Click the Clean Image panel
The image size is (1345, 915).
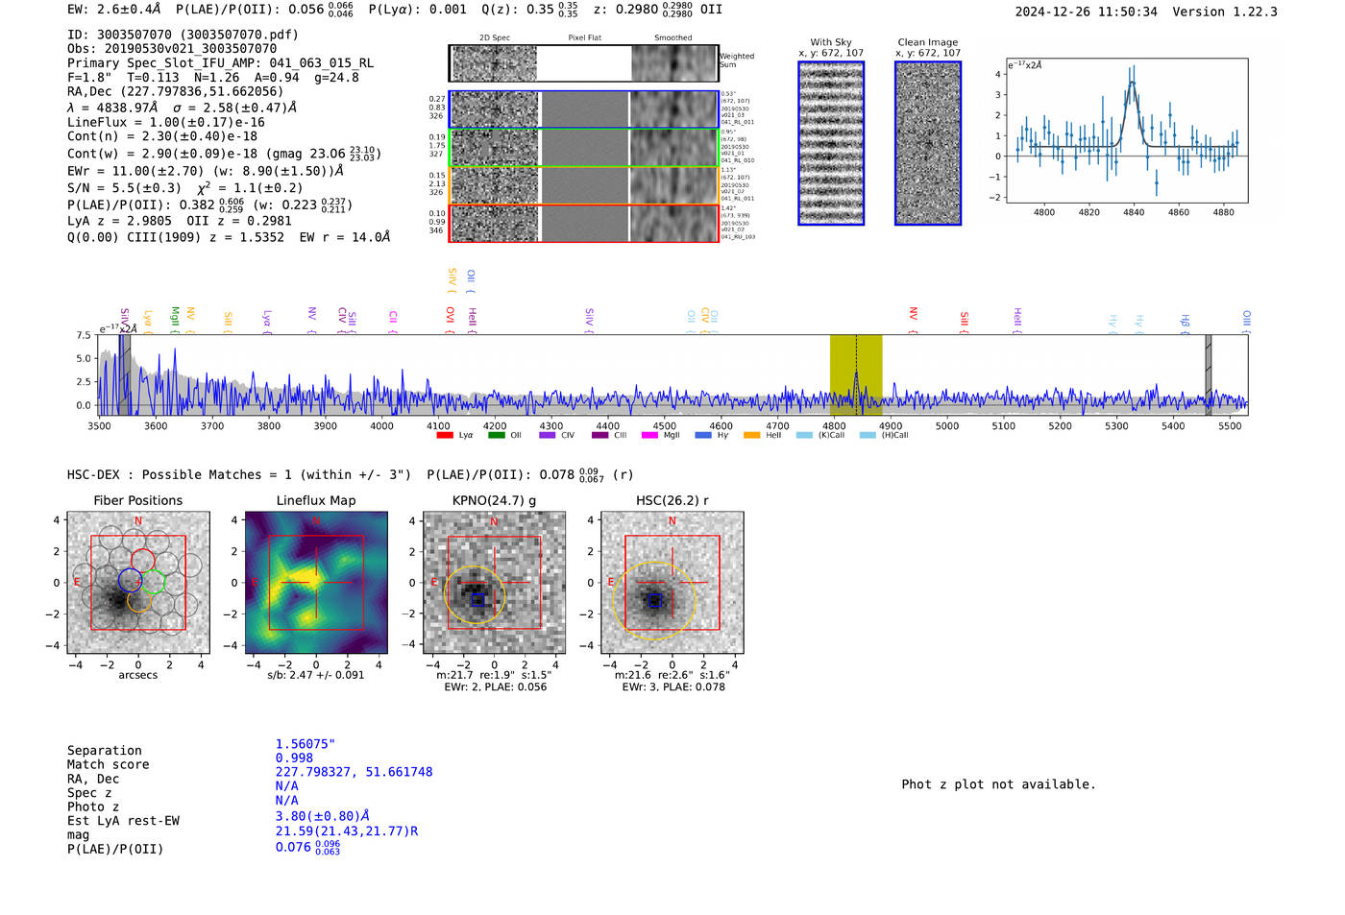pos(928,144)
